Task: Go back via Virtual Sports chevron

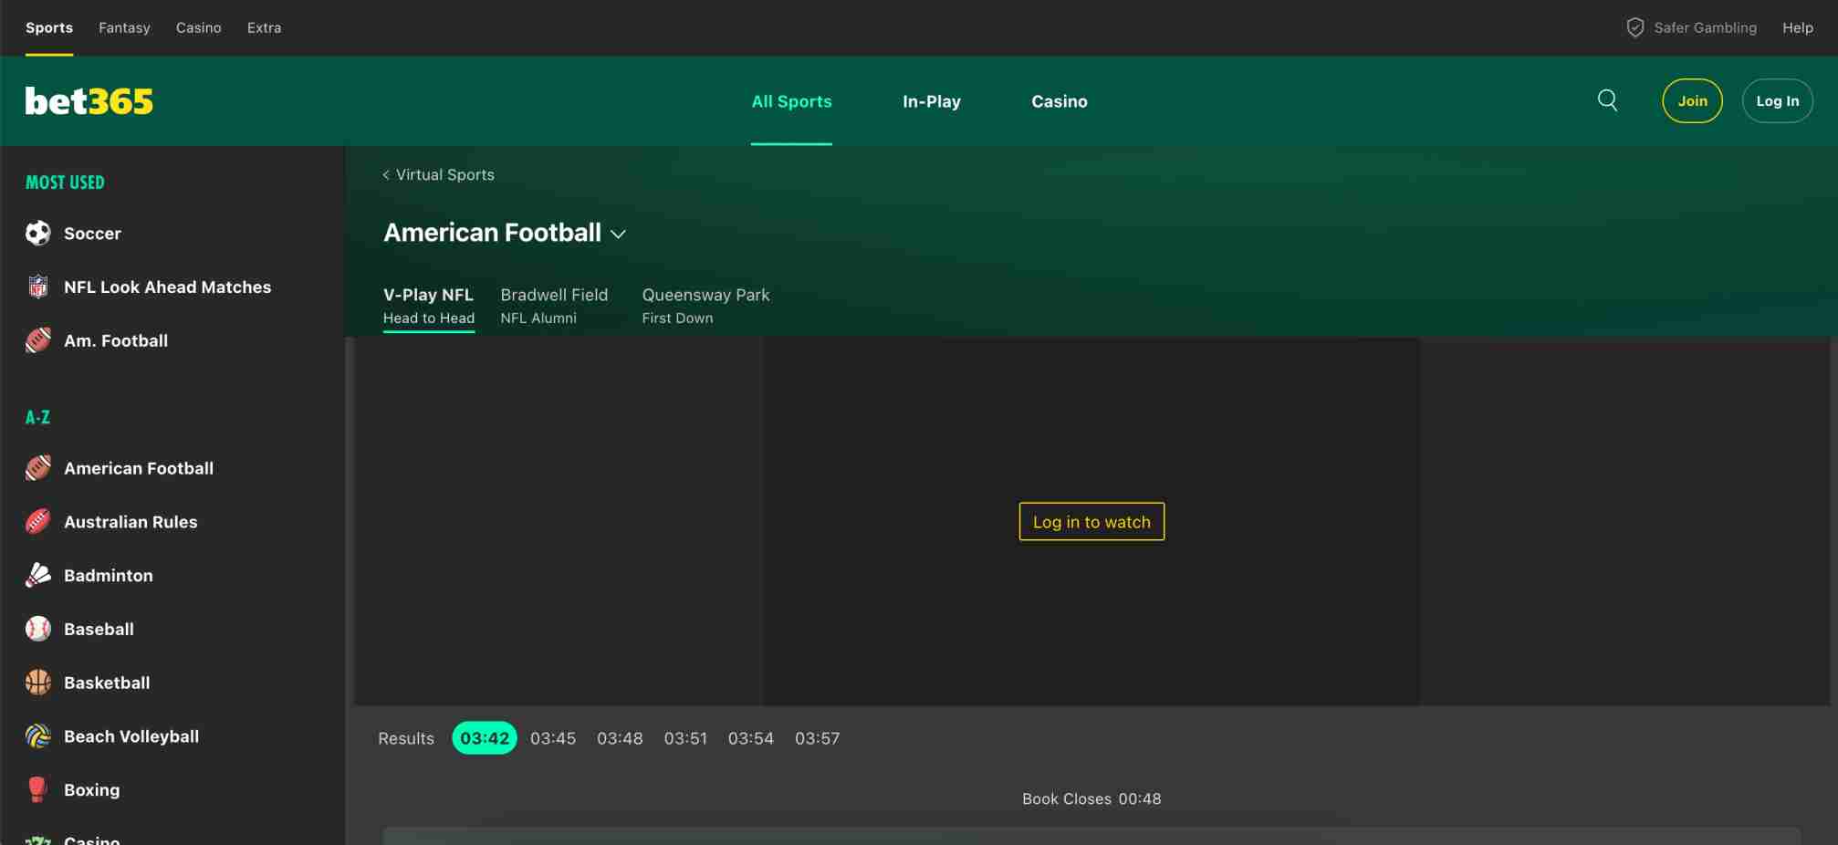Action: coord(386,175)
